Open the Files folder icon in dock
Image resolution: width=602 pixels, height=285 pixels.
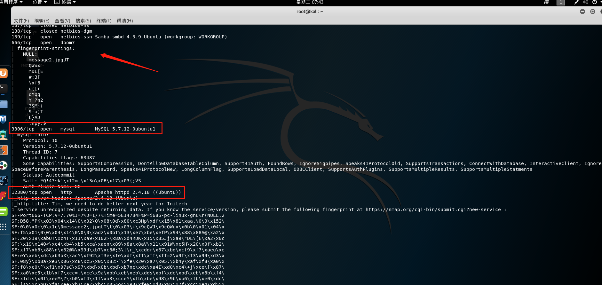pos(3,104)
